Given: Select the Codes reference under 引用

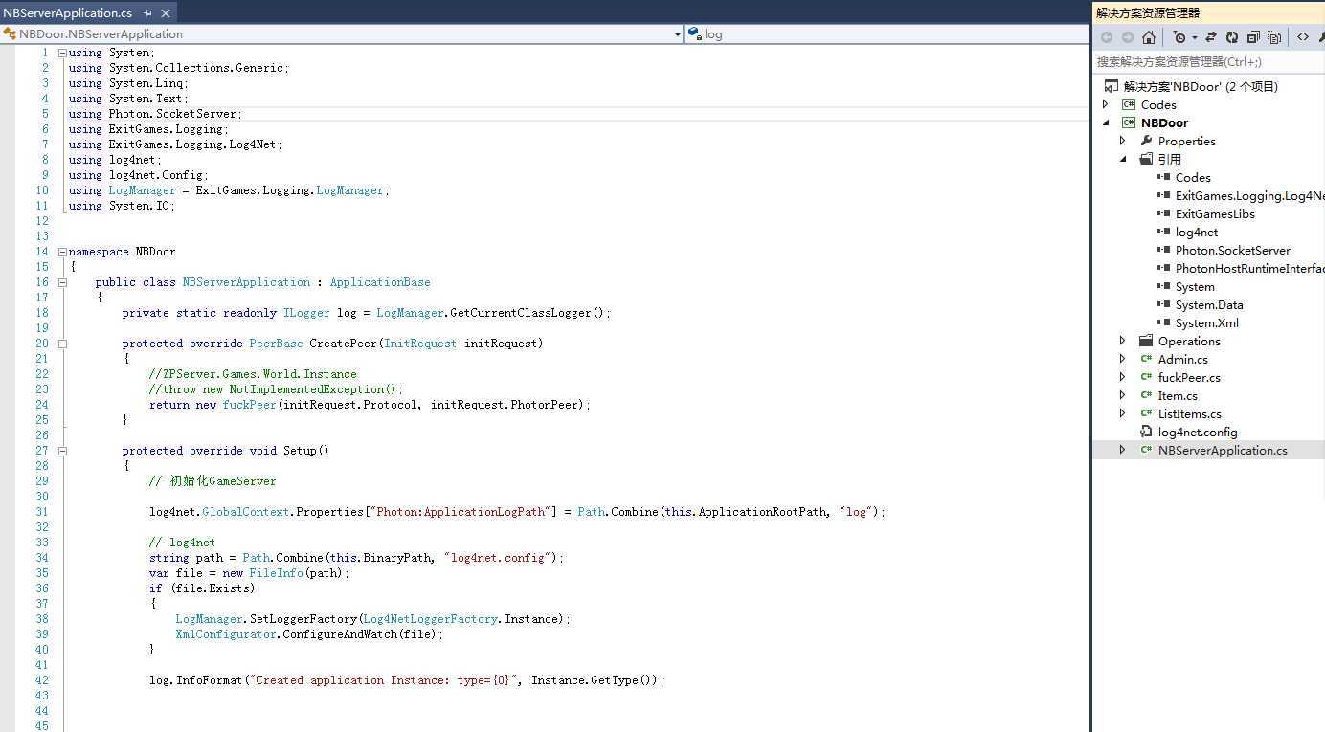Looking at the screenshot, I should point(1193,177).
